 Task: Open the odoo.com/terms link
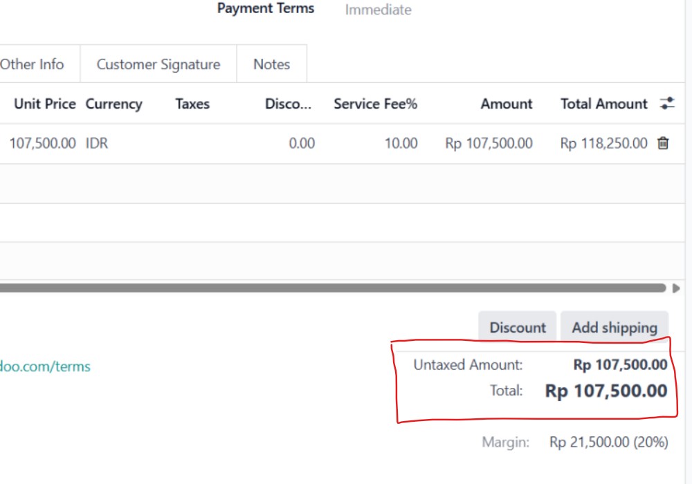click(x=45, y=366)
